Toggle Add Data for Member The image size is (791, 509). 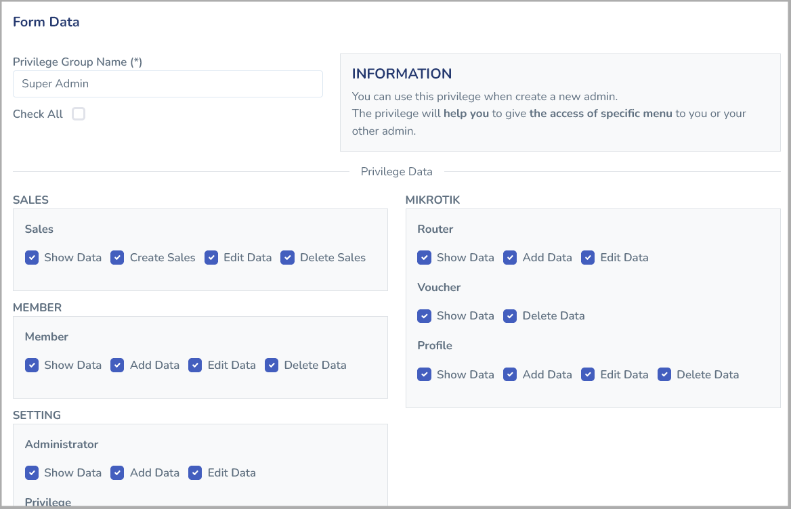click(x=118, y=366)
